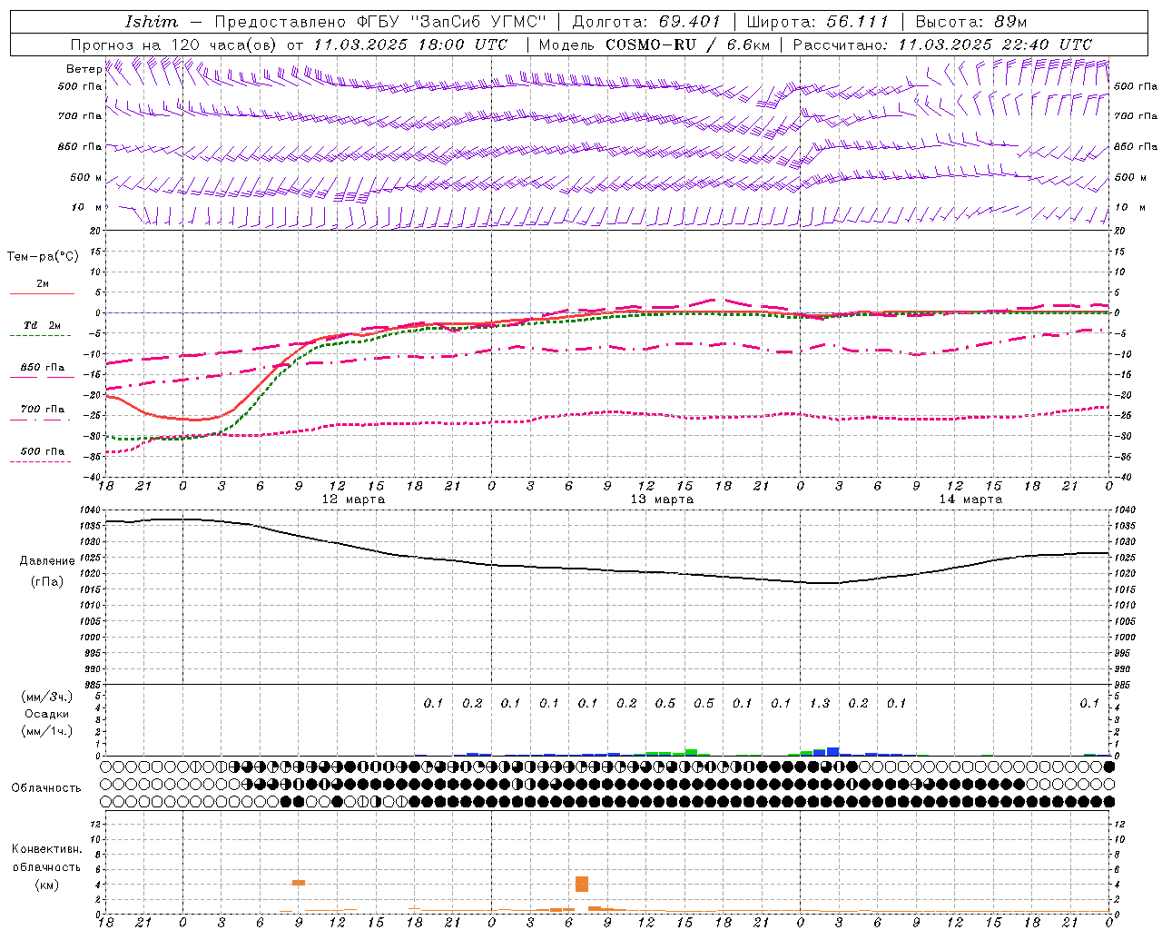The height and width of the screenshot is (930, 1162).
Task: Click the tall orange convective bar on 13 марта
Action: click(x=582, y=884)
